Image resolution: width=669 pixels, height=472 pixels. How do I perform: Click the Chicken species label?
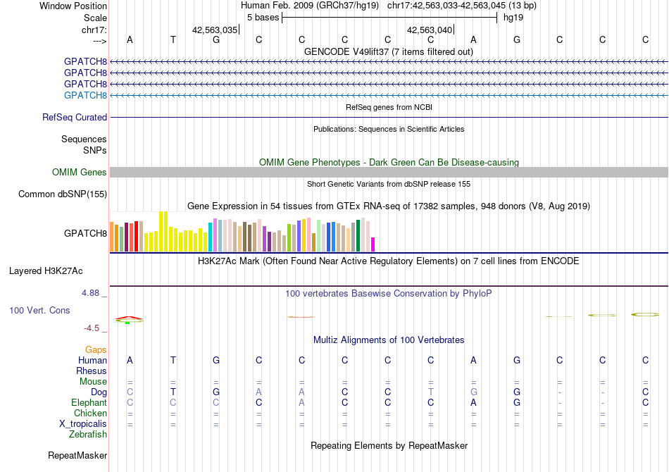click(x=90, y=413)
